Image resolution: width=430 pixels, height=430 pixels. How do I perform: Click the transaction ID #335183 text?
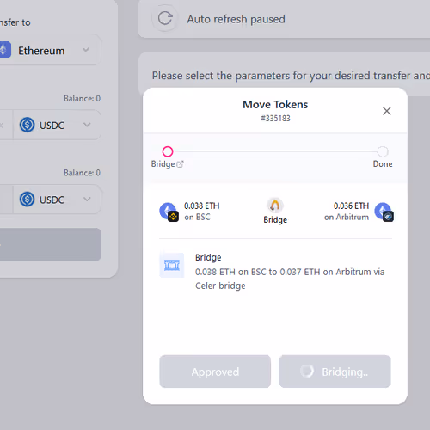(275, 118)
